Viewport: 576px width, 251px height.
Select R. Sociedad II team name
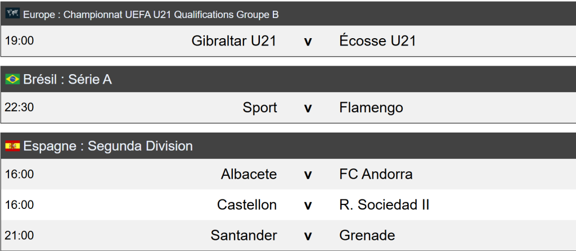[x=384, y=204]
